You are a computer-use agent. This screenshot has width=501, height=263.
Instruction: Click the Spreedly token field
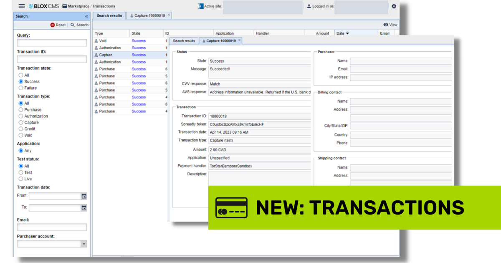pos(259,124)
